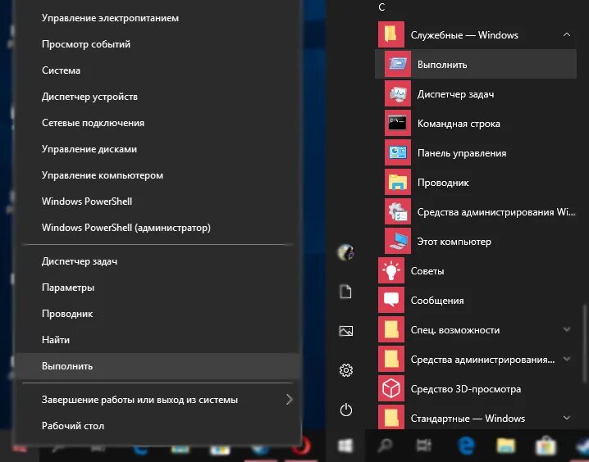This screenshot has height=462, width=589.
Task: Launch Microsoft Edge from taskbar
Action: (x=466, y=446)
